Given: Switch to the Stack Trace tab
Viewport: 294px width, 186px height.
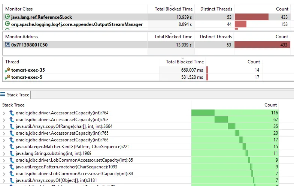Looking at the screenshot, I should (x=15, y=94).
